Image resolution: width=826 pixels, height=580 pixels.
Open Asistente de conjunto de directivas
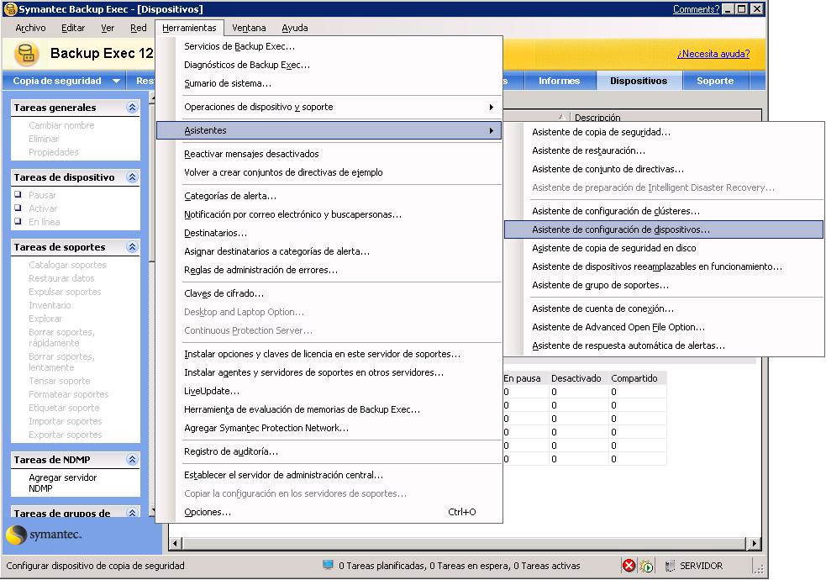tap(664, 169)
